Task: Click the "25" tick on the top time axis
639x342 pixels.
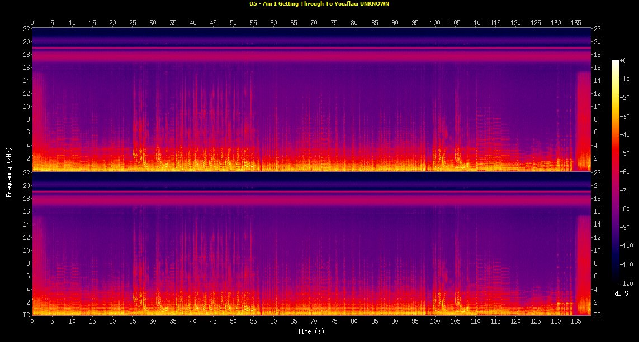Action: click(x=133, y=23)
